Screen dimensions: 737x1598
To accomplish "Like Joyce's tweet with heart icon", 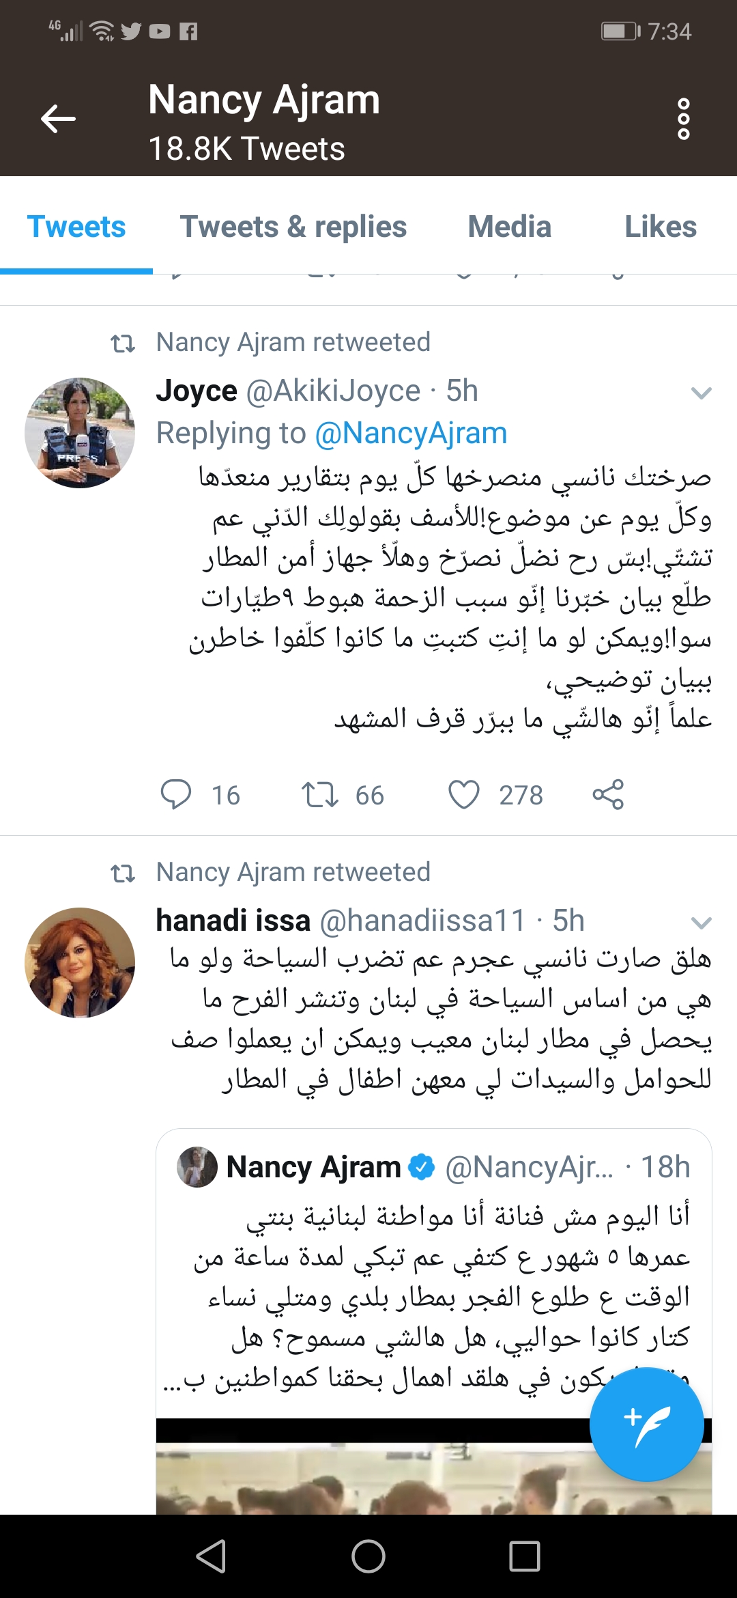I will coord(464,795).
